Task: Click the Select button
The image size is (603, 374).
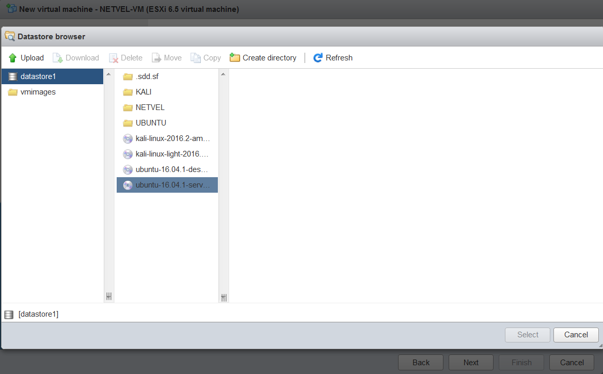Action: tap(528, 335)
